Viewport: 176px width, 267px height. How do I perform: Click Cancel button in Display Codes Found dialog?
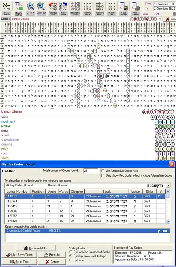point(52,261)
